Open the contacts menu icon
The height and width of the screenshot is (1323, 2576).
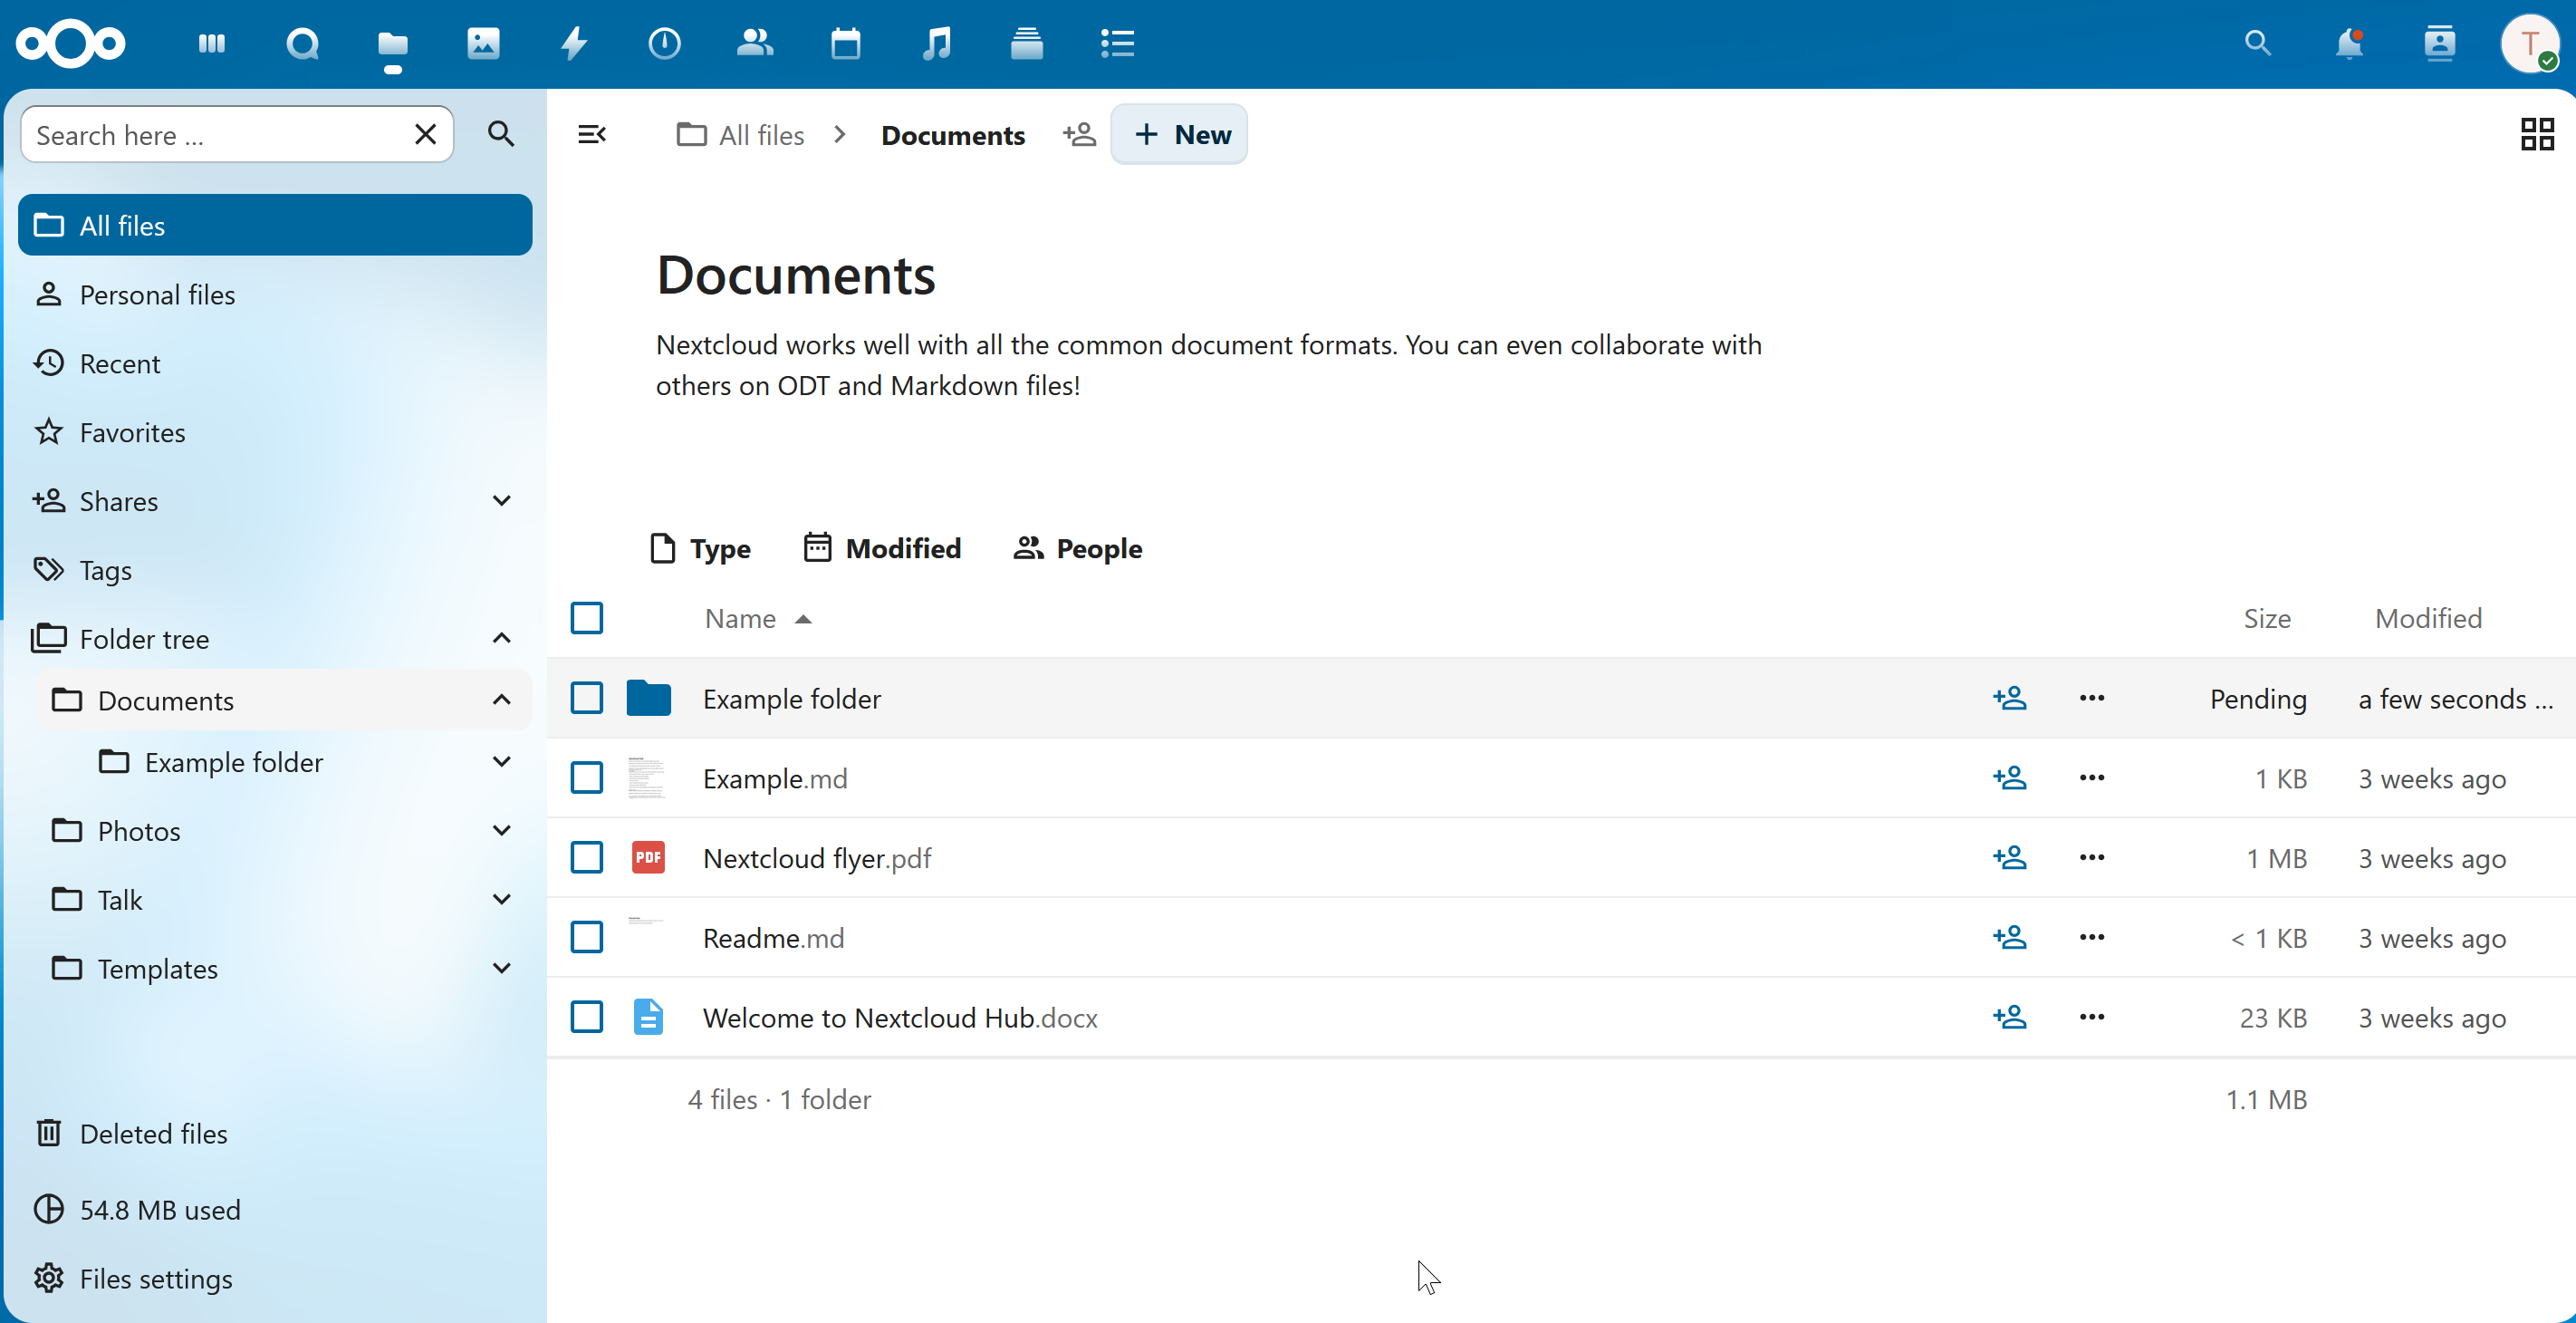(2440, 43)
